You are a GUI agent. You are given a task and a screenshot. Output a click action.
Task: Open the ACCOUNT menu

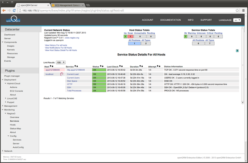tap(148, 20)
